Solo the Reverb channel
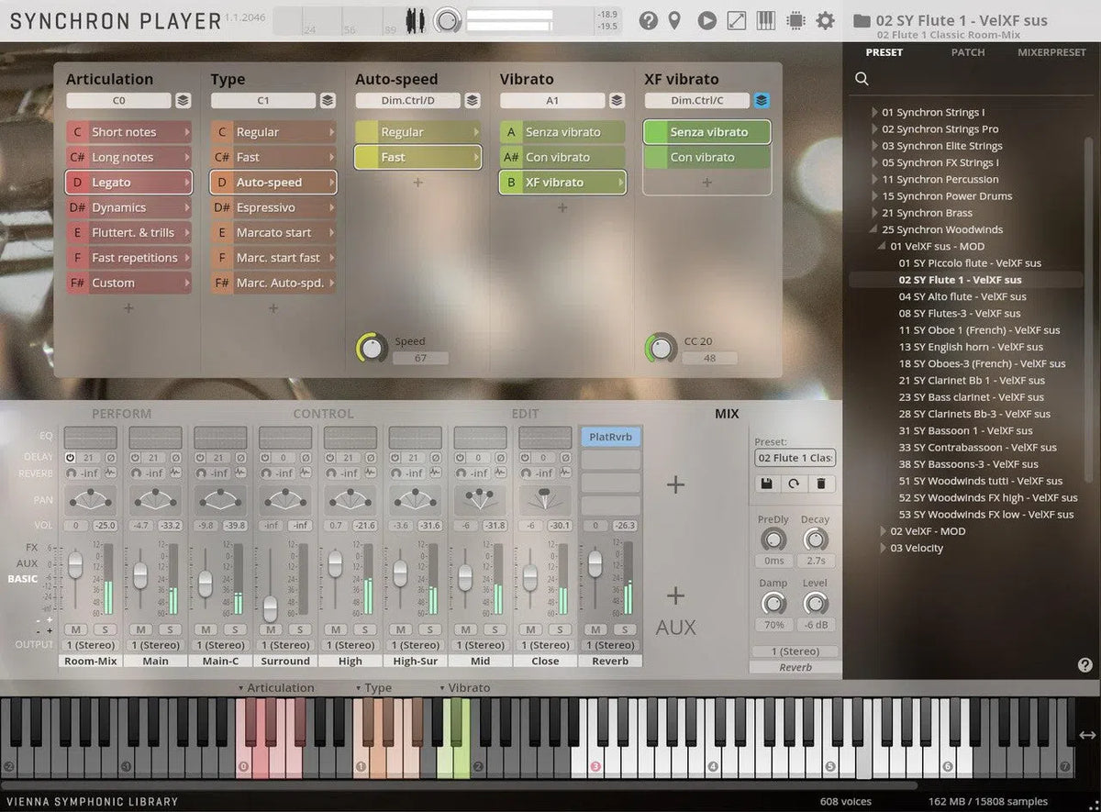1101x812 pixels. pos(624,630)
